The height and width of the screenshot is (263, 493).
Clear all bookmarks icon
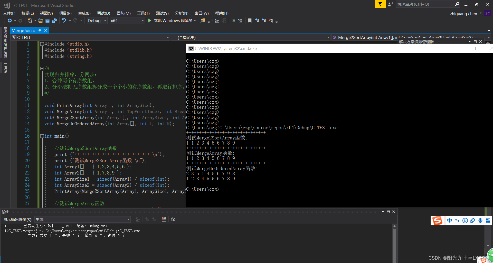pos(271,21)
